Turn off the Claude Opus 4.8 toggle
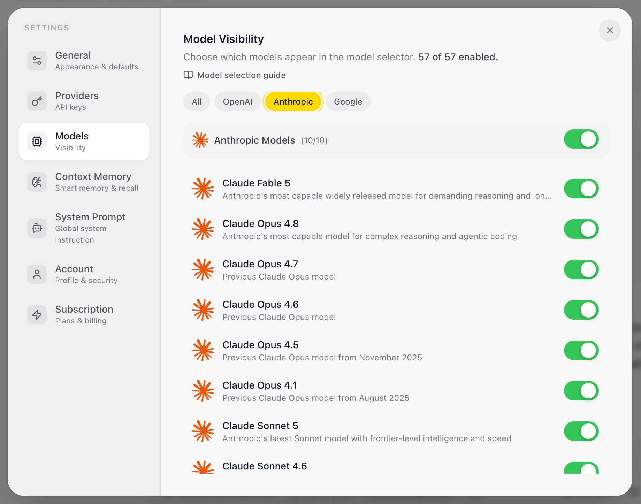The height and width of the screenshot is (504, 641). tap(581, 229)
